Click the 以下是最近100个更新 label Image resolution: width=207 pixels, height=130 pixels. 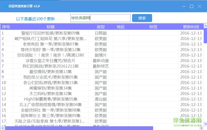point(35,19)
